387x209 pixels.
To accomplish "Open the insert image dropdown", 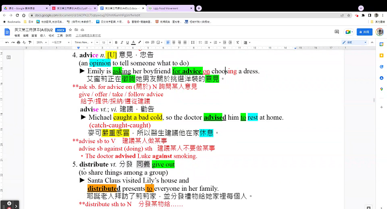I will click(x=160, y=42).
